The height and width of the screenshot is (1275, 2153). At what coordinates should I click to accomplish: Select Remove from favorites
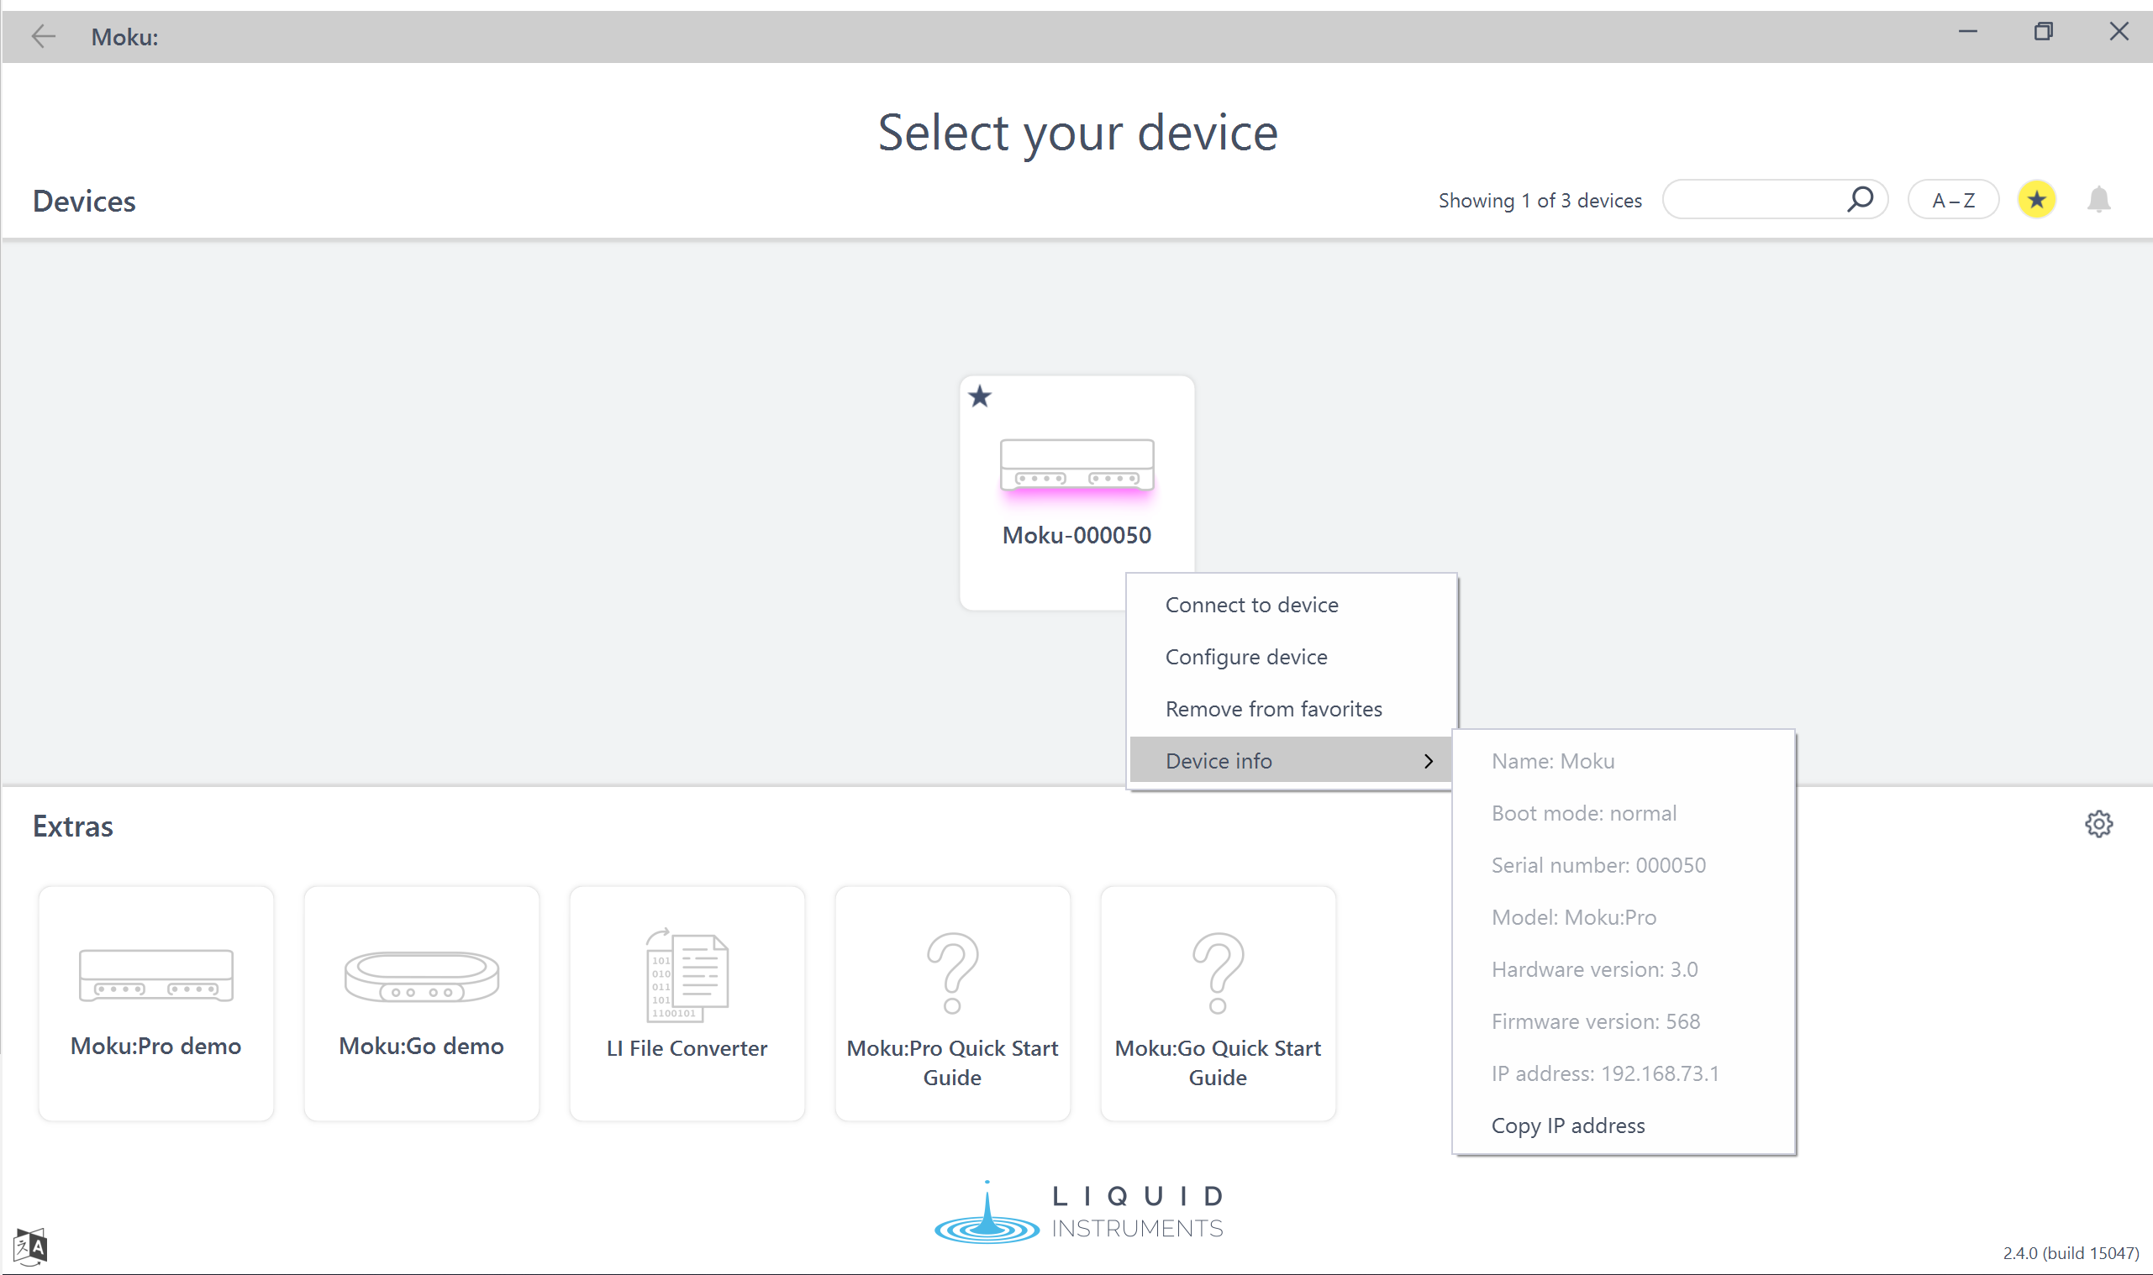[1291, 709]
